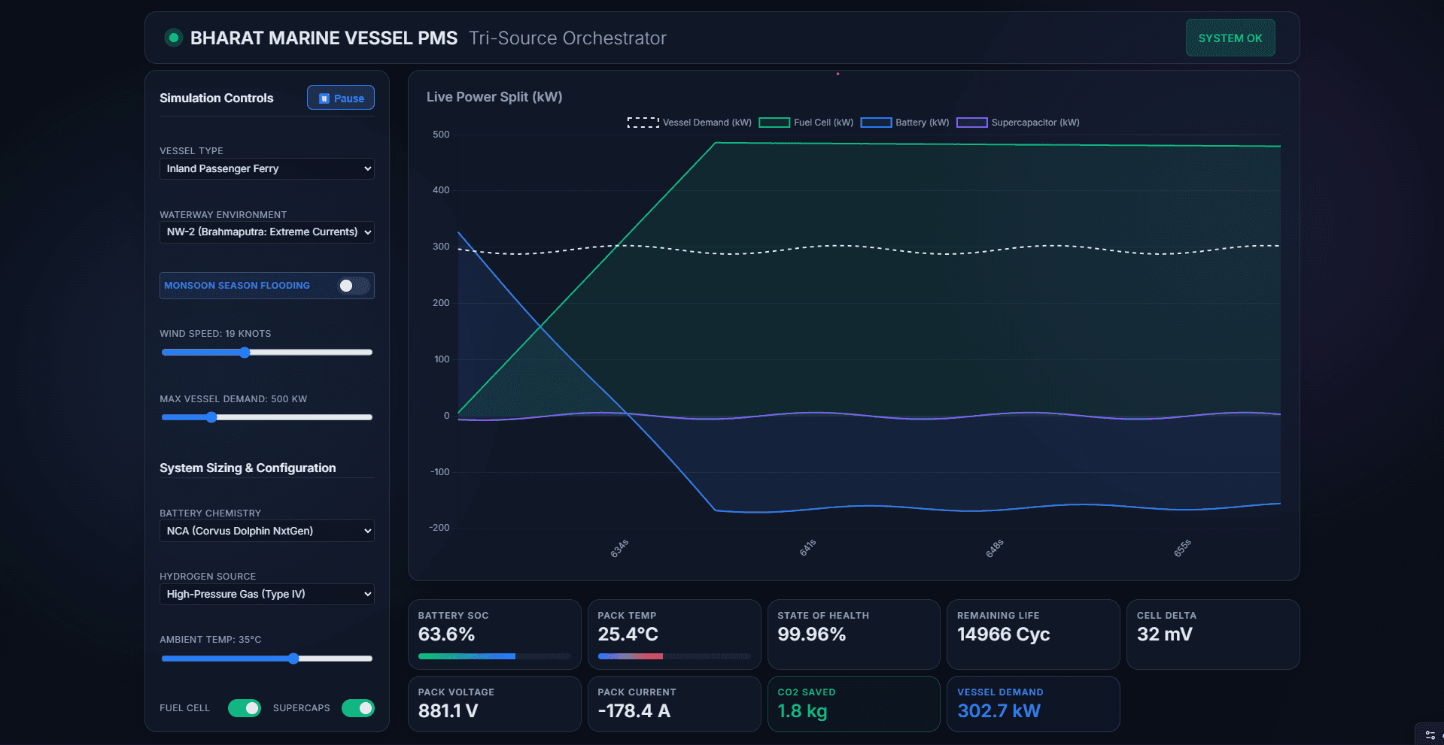Disable the Fuel Cell toggle
This screenshot has height=745, width=1444.
pos(245,708)
